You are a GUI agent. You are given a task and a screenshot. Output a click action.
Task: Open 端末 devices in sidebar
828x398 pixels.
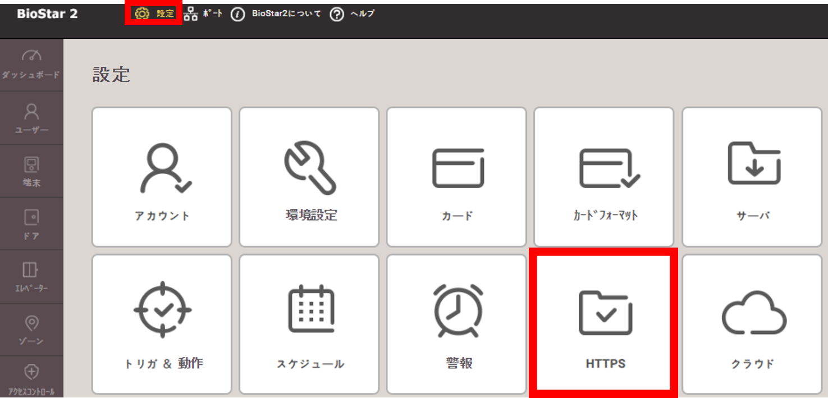31,171
